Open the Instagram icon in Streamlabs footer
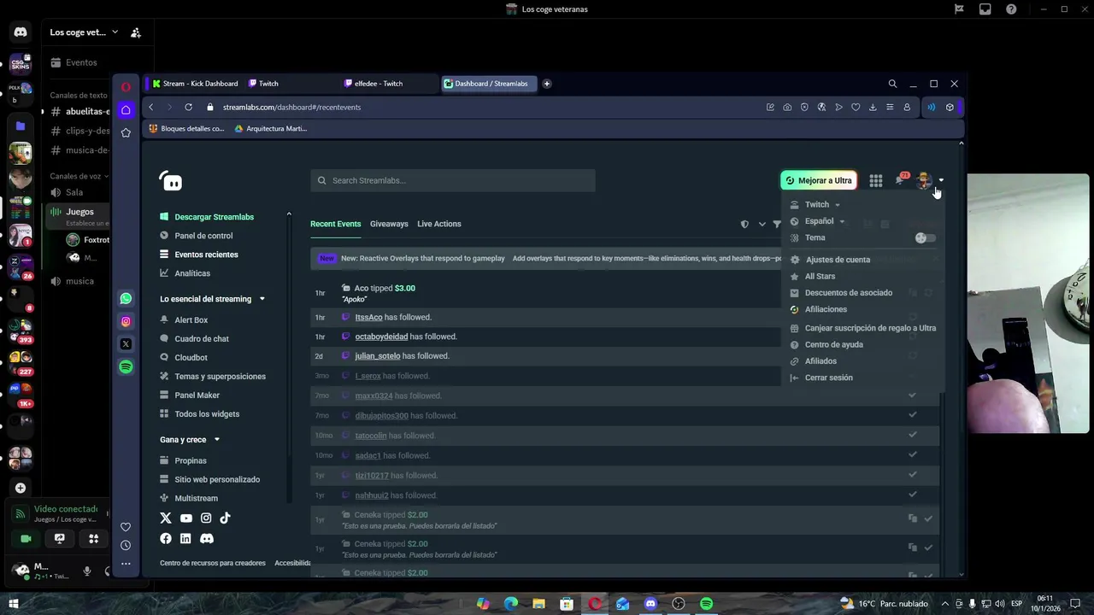 coord(206,518)
